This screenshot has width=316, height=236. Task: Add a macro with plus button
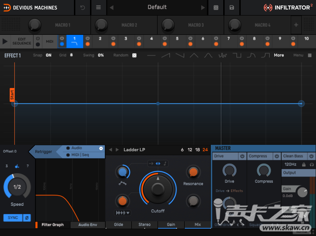(x=296, y=25)
